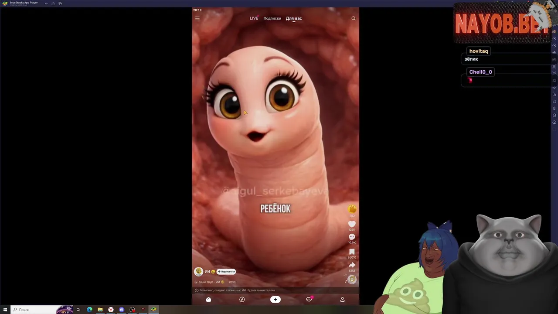
Task: Switch to the Подписки tab
Action: pos(272,18)
